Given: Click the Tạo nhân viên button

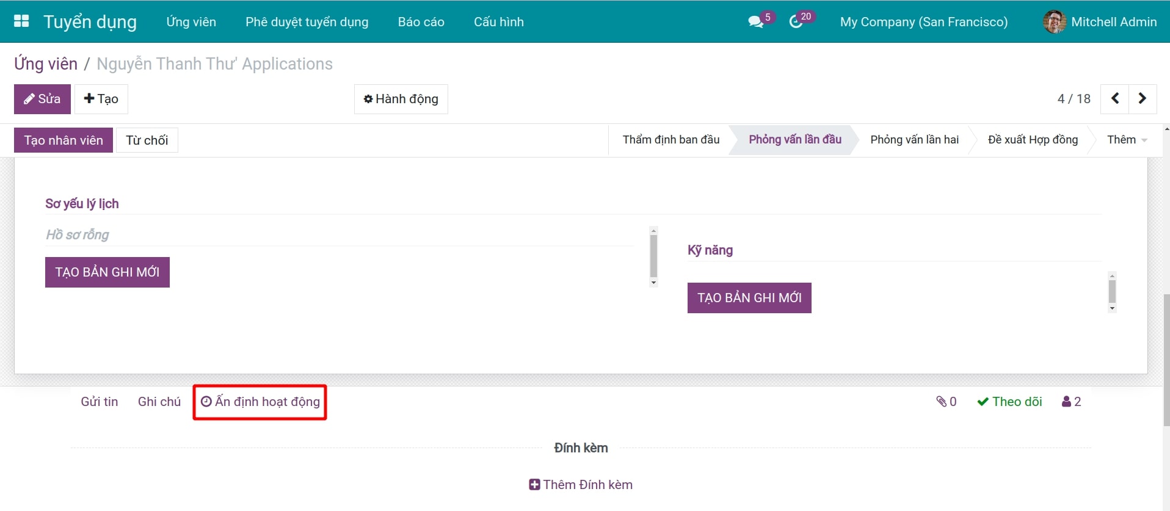Looking at the screenshot, I should pyautogui.click(x=64, y=140).
